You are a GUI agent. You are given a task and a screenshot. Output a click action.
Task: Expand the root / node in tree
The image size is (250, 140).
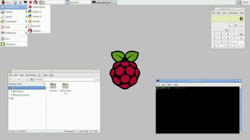(9, 98)
